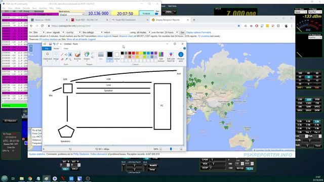The height and width of the screenshot is (182, 324).
Task: Select the 30 band button in SDR panel
Action: (308, 77)
